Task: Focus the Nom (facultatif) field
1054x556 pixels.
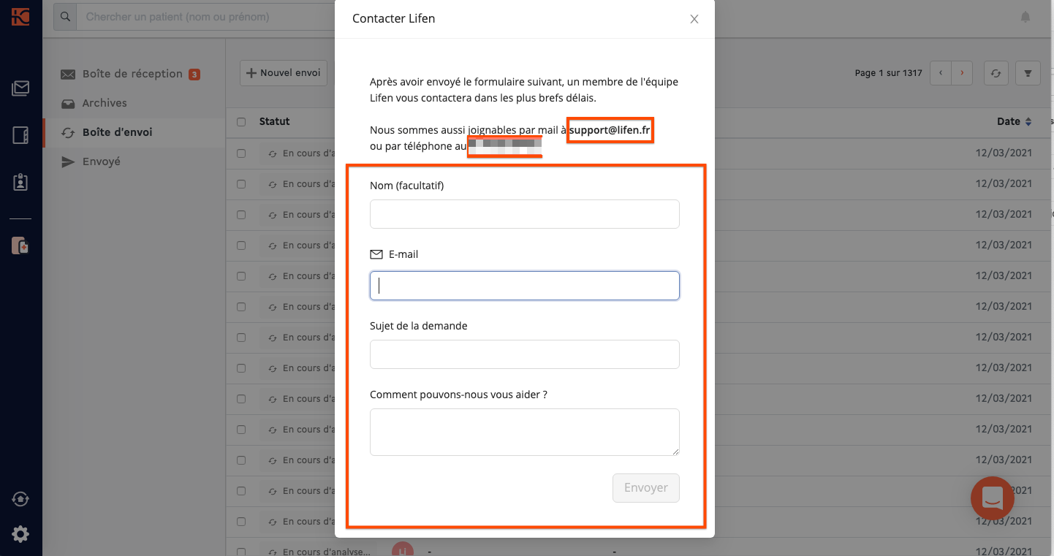Action: [x=525, y=214]
